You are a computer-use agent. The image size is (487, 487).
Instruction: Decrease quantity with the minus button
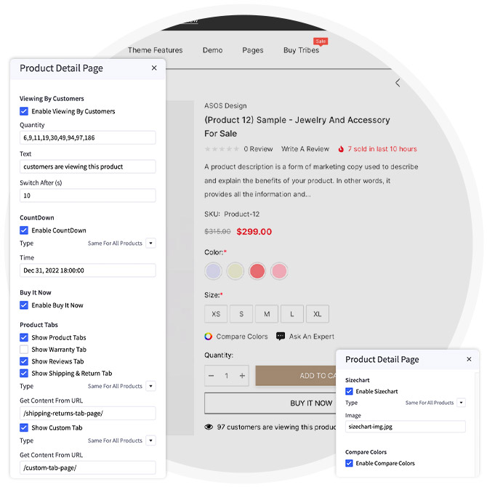212,376
